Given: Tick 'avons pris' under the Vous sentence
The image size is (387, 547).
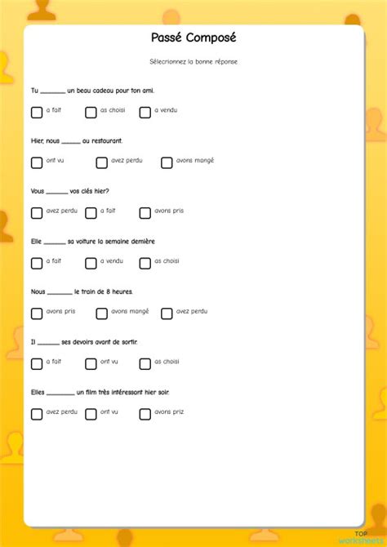Looking at the screenshot, I should (x=145, y=213).
